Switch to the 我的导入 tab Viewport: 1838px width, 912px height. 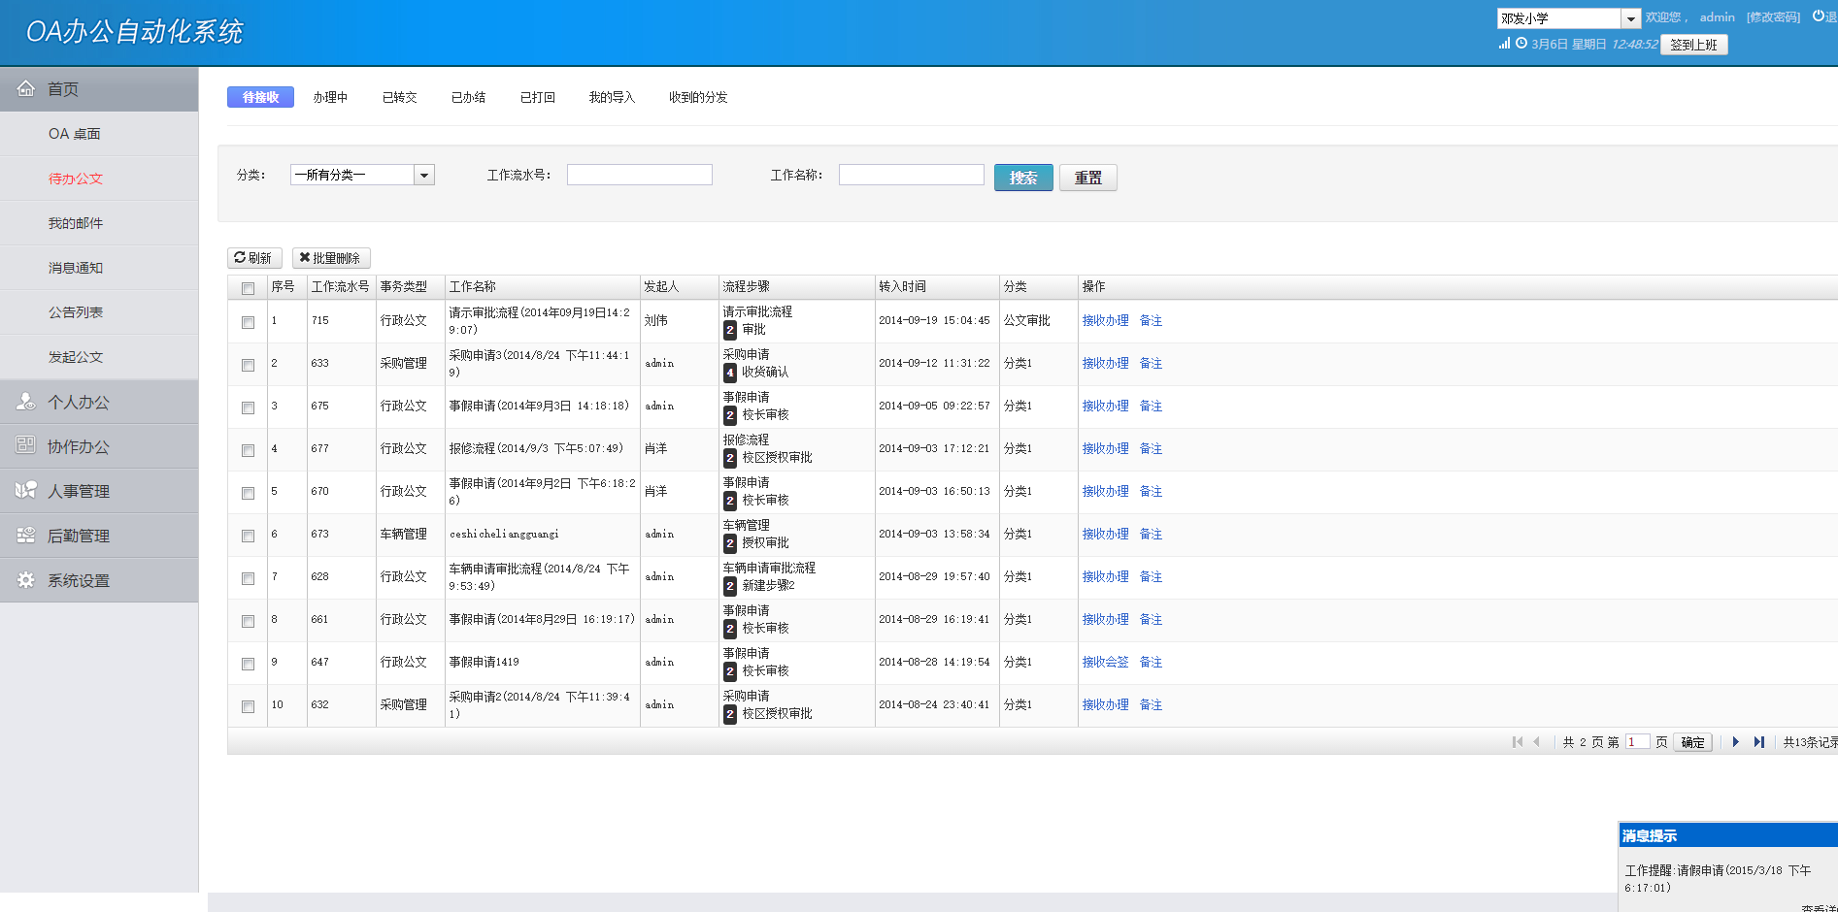click(612, 97)
